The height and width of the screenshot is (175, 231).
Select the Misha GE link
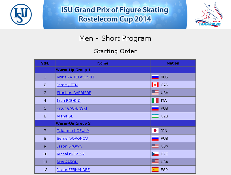tap(65, 116)
